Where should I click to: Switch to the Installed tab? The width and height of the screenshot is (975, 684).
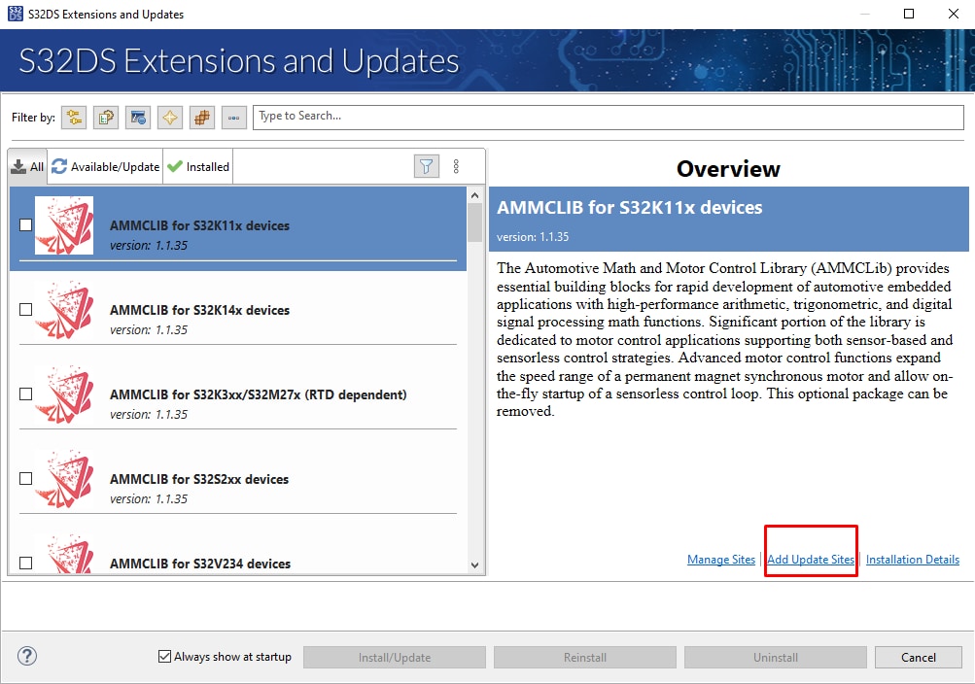(198, 165)
